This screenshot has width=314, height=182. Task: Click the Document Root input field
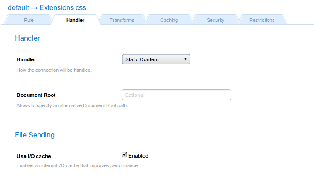(176, 94)
